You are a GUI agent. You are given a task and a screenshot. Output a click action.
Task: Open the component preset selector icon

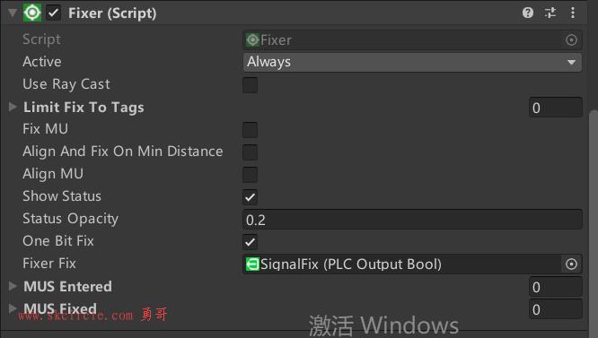(550, 13)
